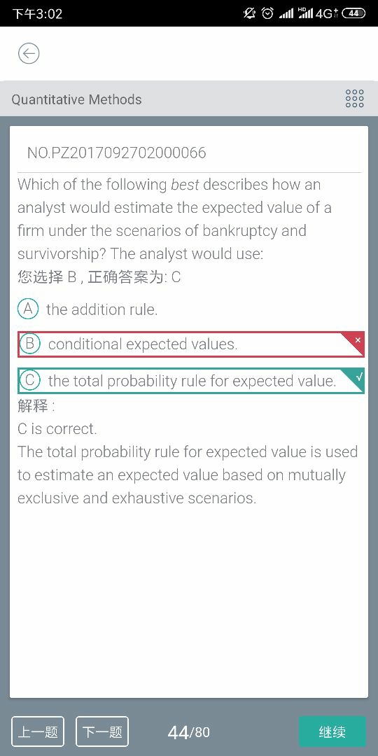The image size is (378, 756).
Task: Open the question grid icon
Action: (x=354, y=99)
